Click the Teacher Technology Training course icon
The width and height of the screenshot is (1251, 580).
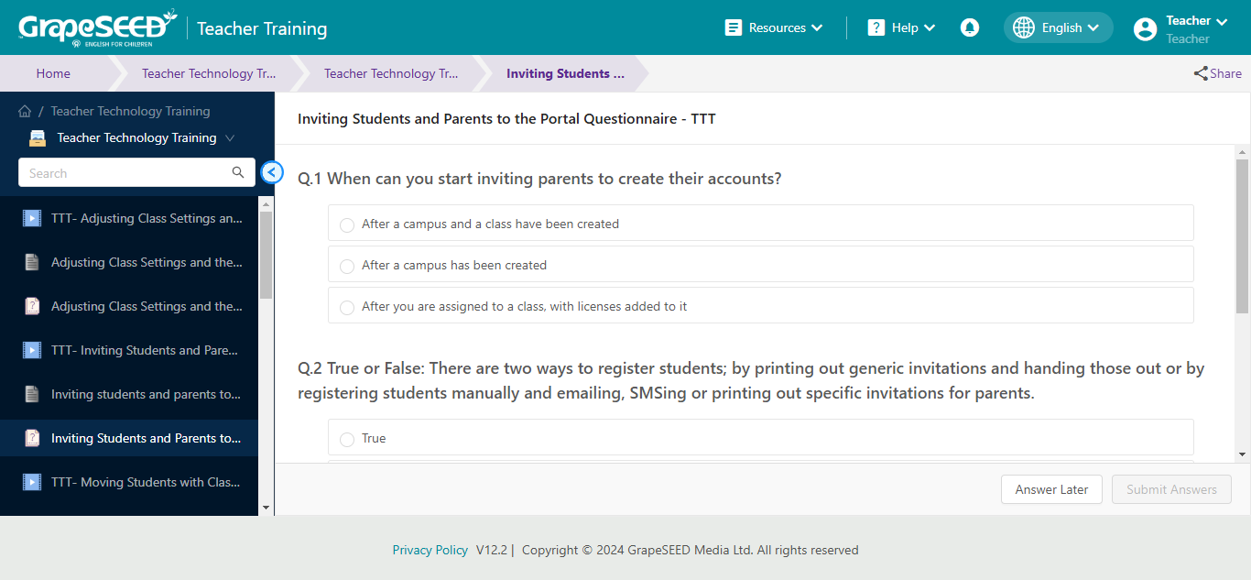click(x=38, y=138)
